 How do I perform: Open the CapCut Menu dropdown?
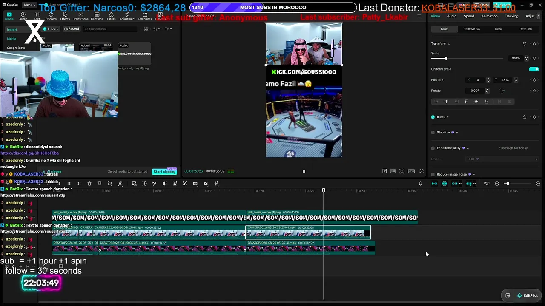click(x=29, y=5)
